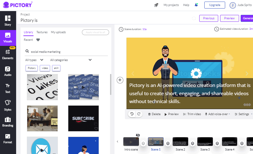
Task: Select the Pictory keyword tag
Action: (32, 68)
